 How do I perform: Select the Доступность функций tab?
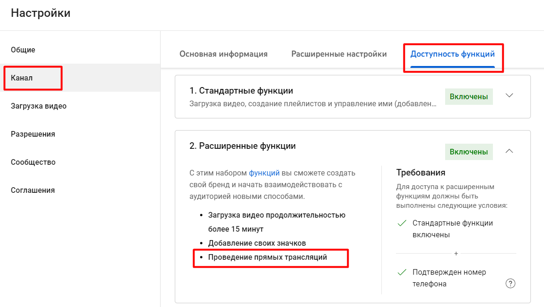453,54
